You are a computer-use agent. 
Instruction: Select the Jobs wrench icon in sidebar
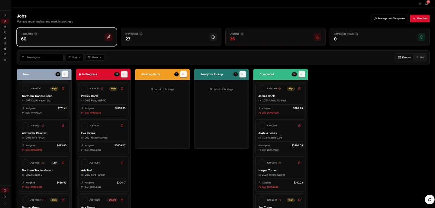coord(5,21)
